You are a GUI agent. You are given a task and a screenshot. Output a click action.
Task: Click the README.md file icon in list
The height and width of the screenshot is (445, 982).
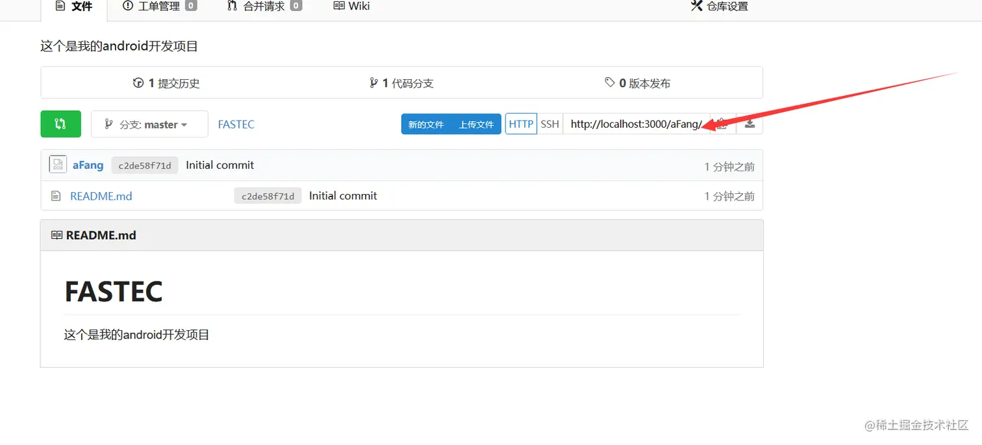57,196
